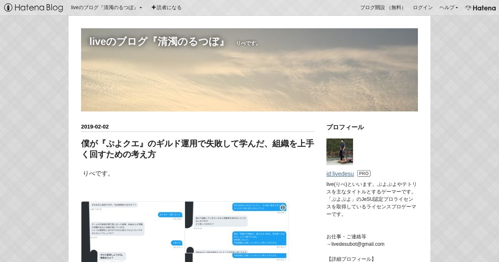Click the りべです。 opening line in the article

pos(98,173)
